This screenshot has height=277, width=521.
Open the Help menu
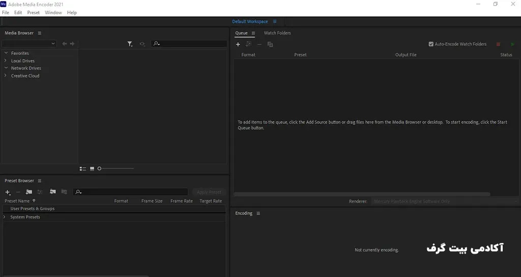[x=72, y=12]
